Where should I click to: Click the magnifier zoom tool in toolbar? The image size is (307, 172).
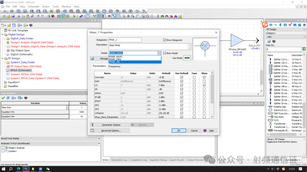[x=133, y=16]
